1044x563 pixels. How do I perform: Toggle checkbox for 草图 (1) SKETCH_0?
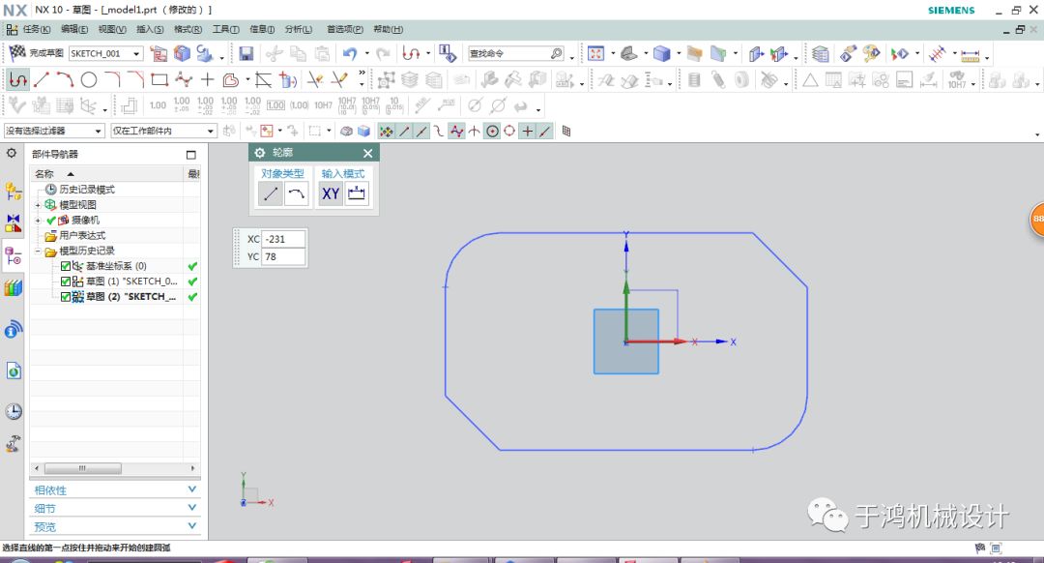click(66, 281)
